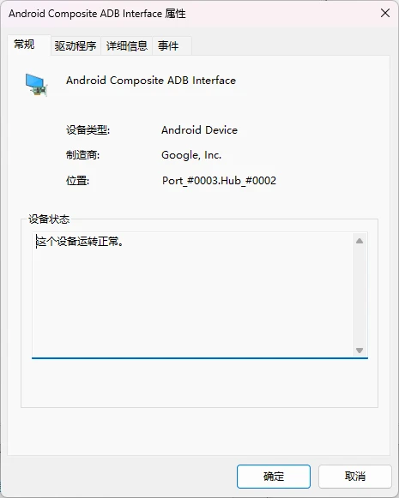Viewport: 399px width, 498px height.
Task: Click the Android device network adapter icon
Action: [36, 85]
